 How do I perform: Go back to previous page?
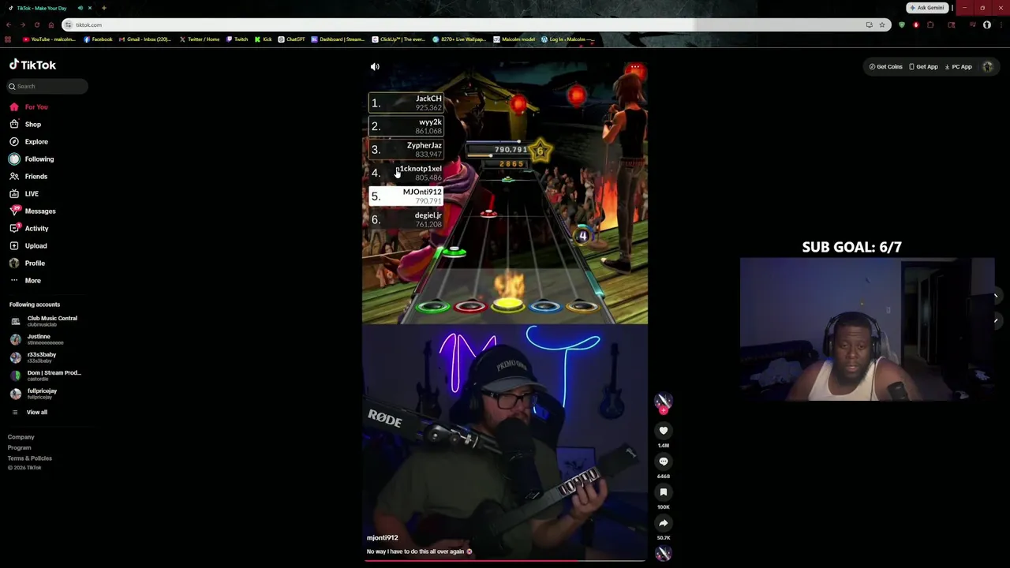click(x=8, y=24)
